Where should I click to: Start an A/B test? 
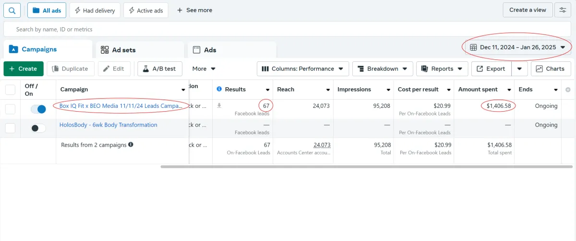tap(159, 69)
